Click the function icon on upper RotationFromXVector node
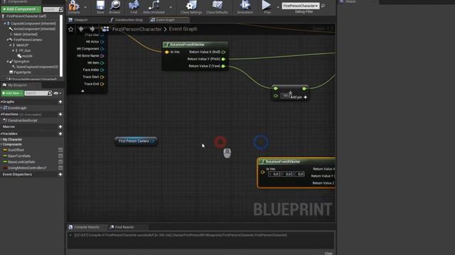This screenshot has height=255, width=455. point(166,45)
